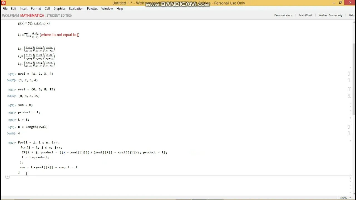Click the 'For[i = 1, i ≤ n, i++,' line
The height and width of the screenshot is (200, 356).
(x=39, y=142)
